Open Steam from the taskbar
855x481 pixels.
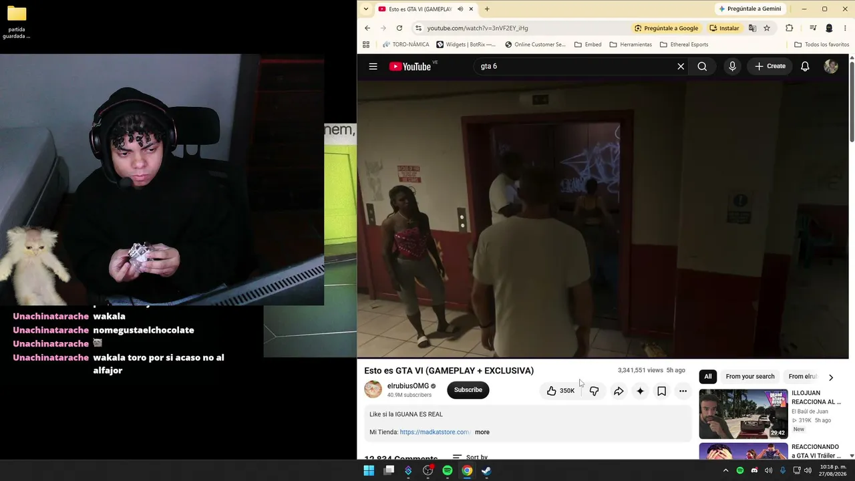coord(486,470)
